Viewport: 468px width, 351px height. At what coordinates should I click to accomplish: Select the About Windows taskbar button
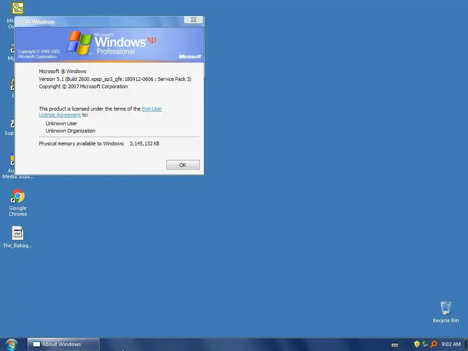(63, 344)
